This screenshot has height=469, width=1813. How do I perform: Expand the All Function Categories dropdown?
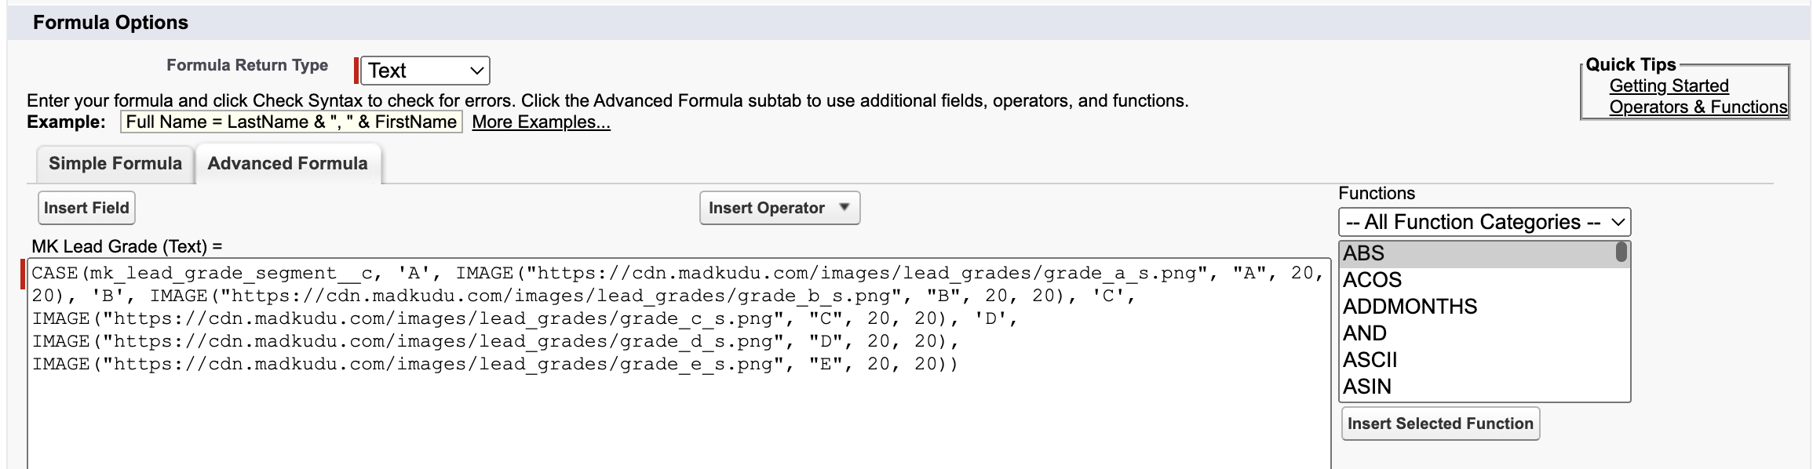[x=1483, y=222]
